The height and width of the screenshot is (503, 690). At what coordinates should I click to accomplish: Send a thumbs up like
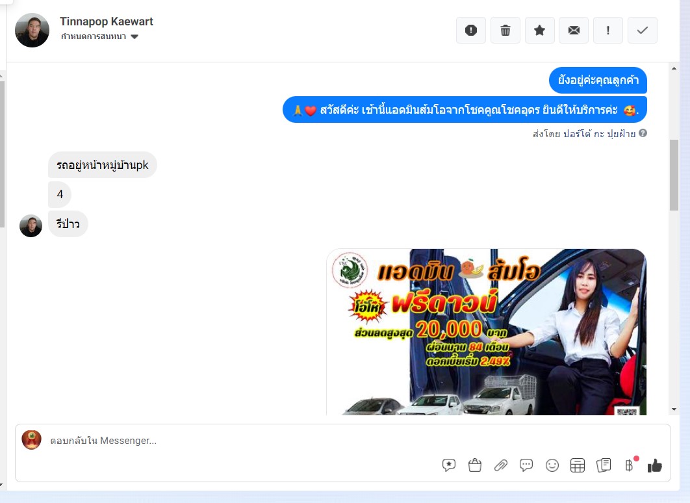tap(655, 465)
